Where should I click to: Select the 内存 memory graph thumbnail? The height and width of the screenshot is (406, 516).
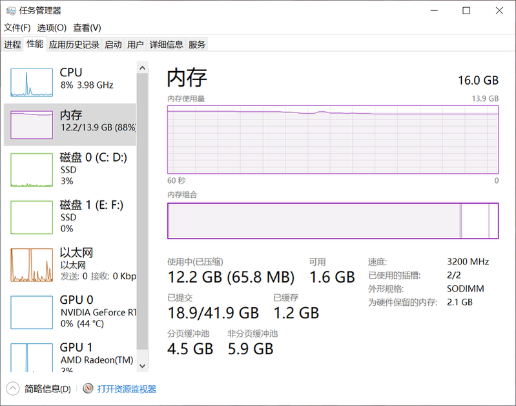pos(31,125)
